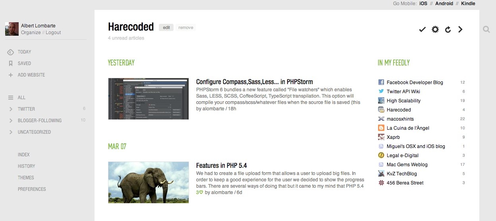Click the 4 unread articles text
This screenshot has height=221, width=496.
point(126,38)
